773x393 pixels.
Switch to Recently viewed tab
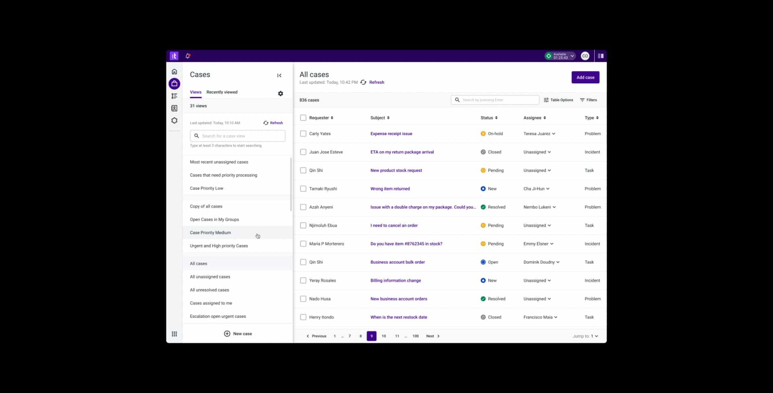pos(222,92)
